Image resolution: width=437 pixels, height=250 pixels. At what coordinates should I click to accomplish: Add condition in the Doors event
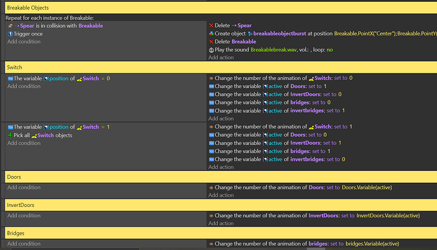[24, 187]
